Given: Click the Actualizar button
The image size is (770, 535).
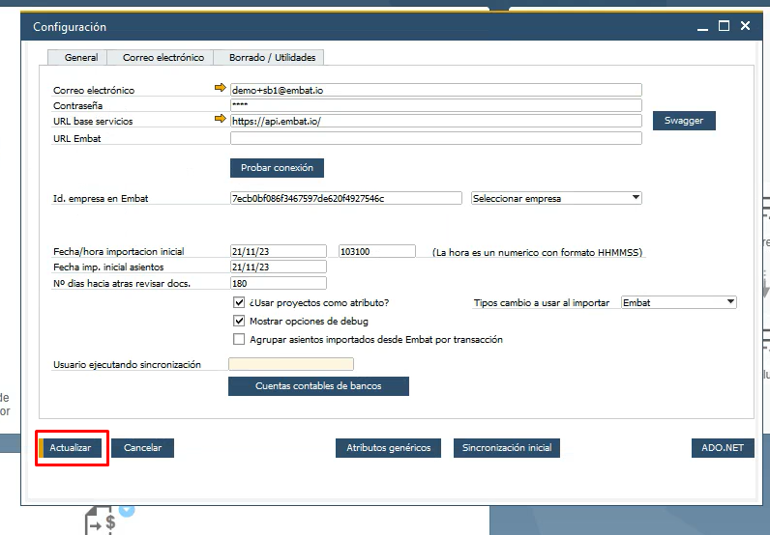Looking at the screenshot, I should tap(71, 448).
